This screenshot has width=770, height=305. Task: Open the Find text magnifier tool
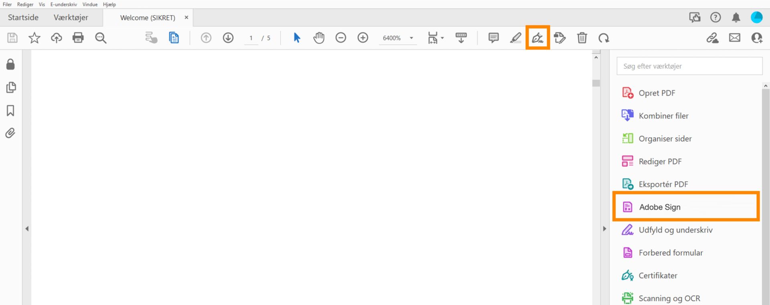coord(101,38)
